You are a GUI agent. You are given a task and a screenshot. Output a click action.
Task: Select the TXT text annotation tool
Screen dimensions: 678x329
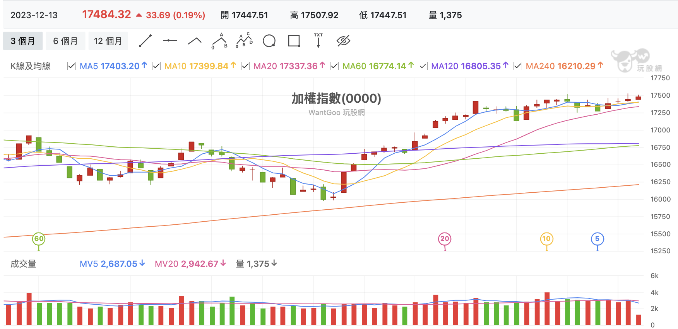[x=318, y=41]
